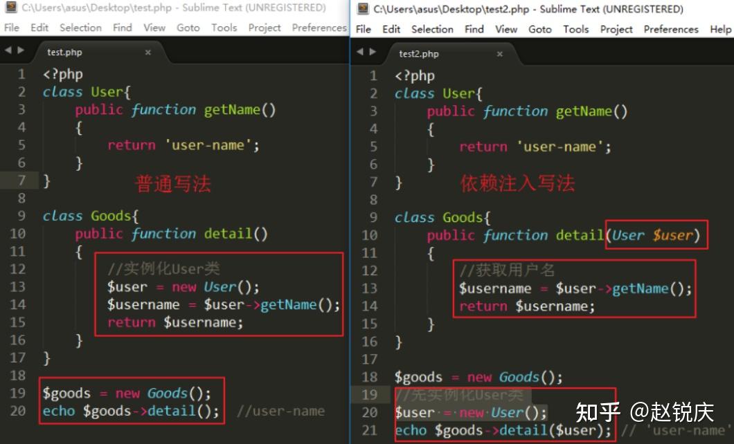734x444 pixels.
Task: Open the Find menu in left window
Action: pos(122,28)
